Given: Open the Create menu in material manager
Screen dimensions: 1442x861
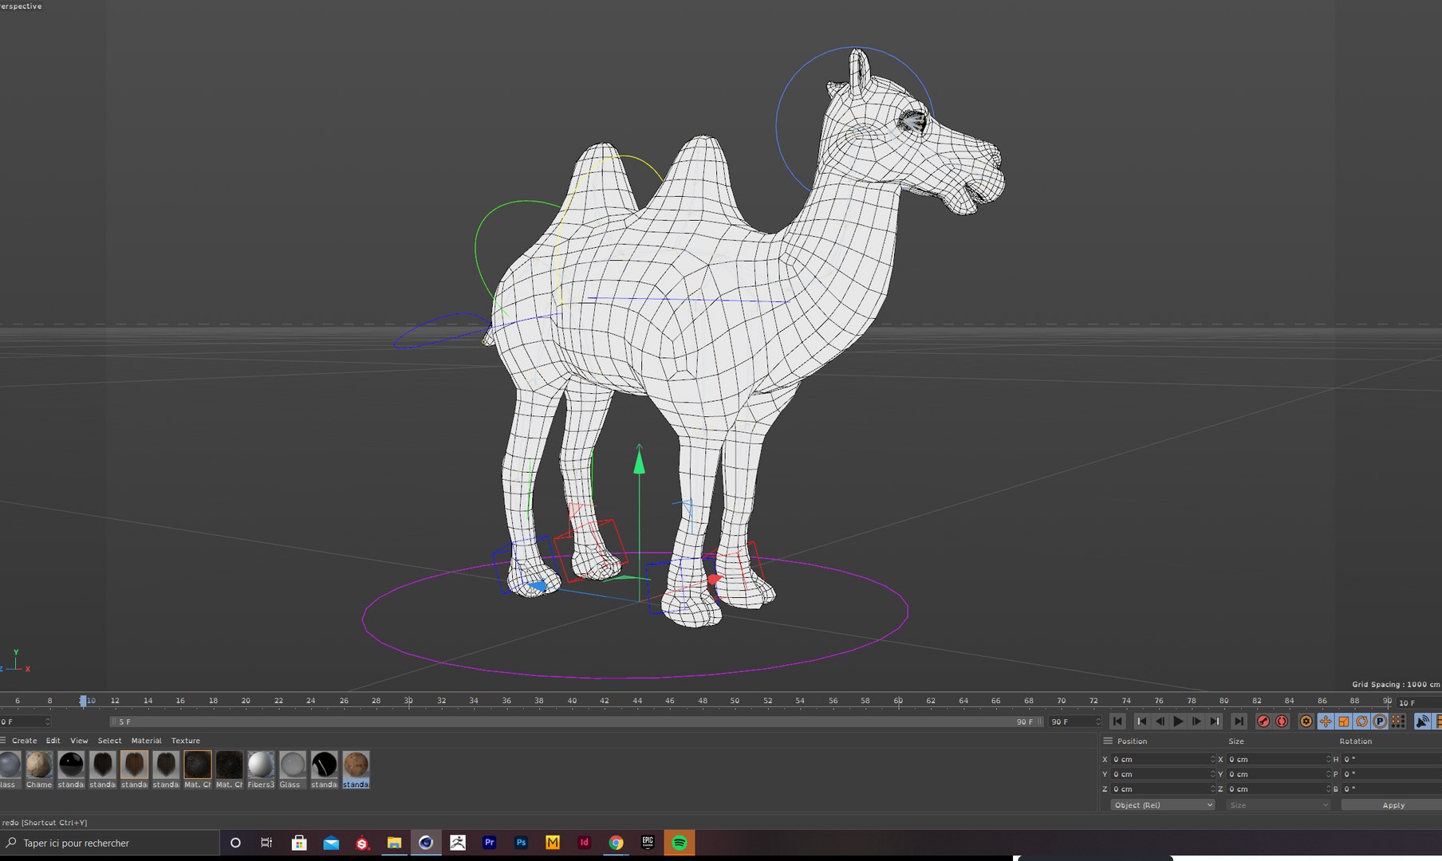Looking at the screenshot, I should (x=24, y=741).
